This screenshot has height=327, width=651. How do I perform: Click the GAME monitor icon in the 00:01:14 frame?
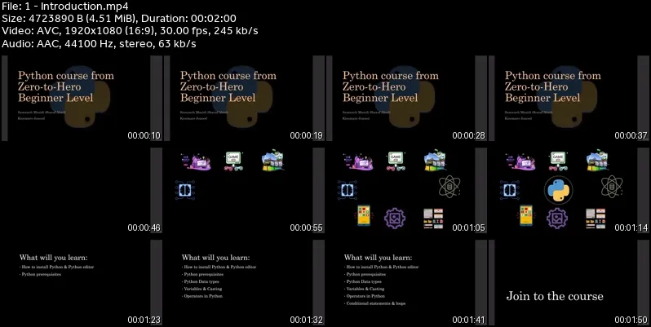558,161
